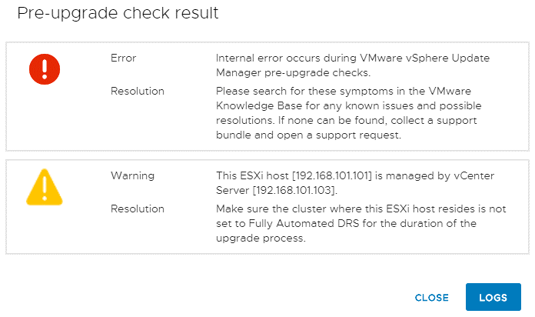This screenshot has height=317, width=535.
Task: Click the Resolution label under Error
Action: point(137,91)
